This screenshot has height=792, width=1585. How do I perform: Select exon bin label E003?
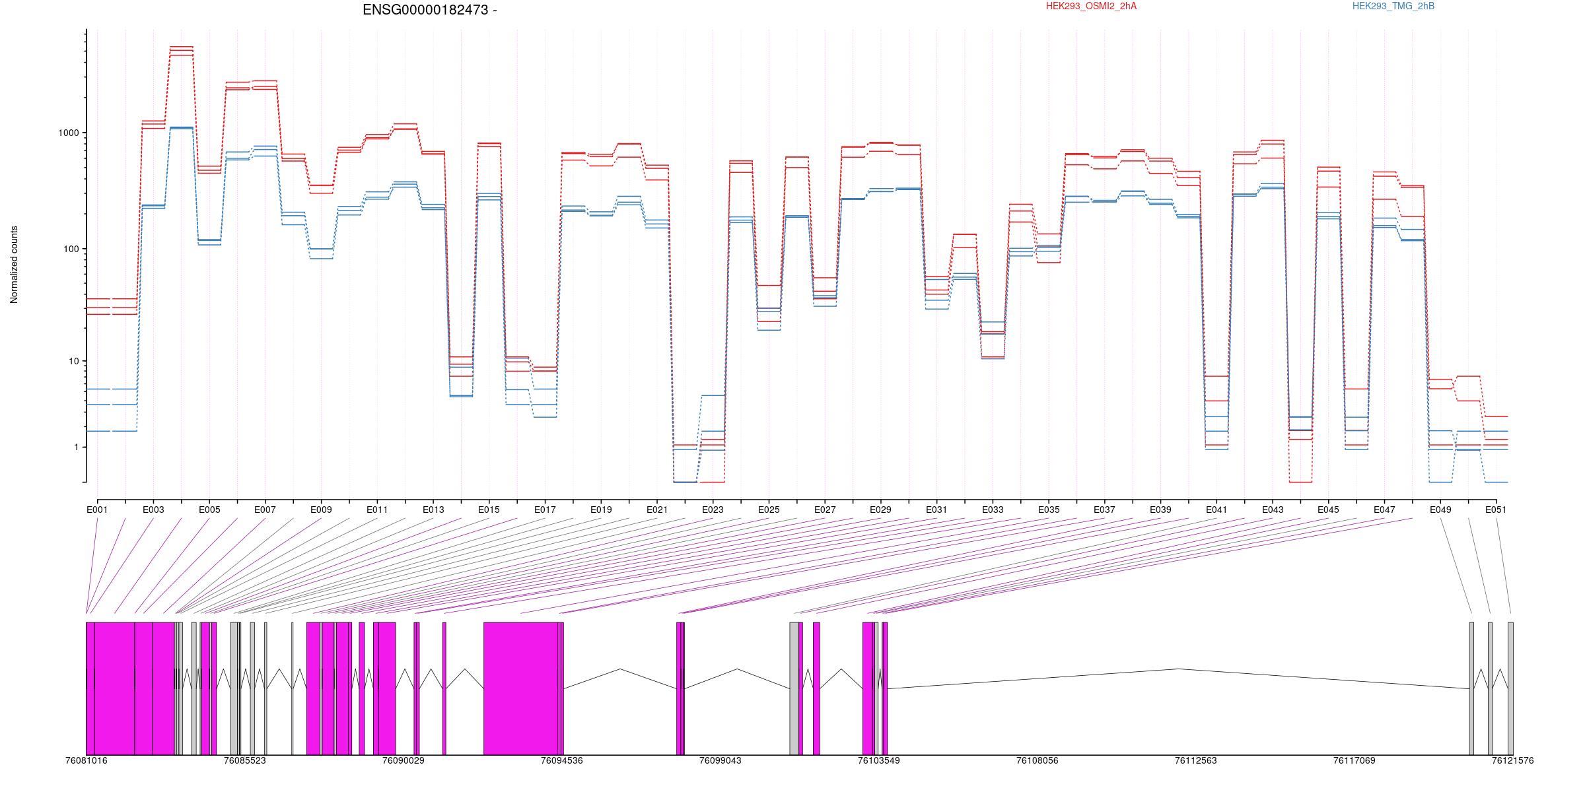[153, 510]
